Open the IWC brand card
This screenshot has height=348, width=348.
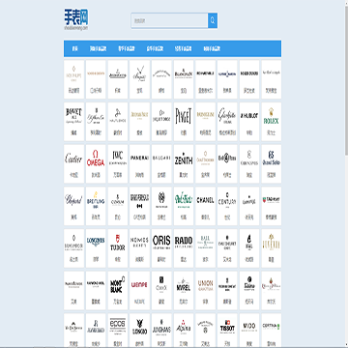point(118,163)
